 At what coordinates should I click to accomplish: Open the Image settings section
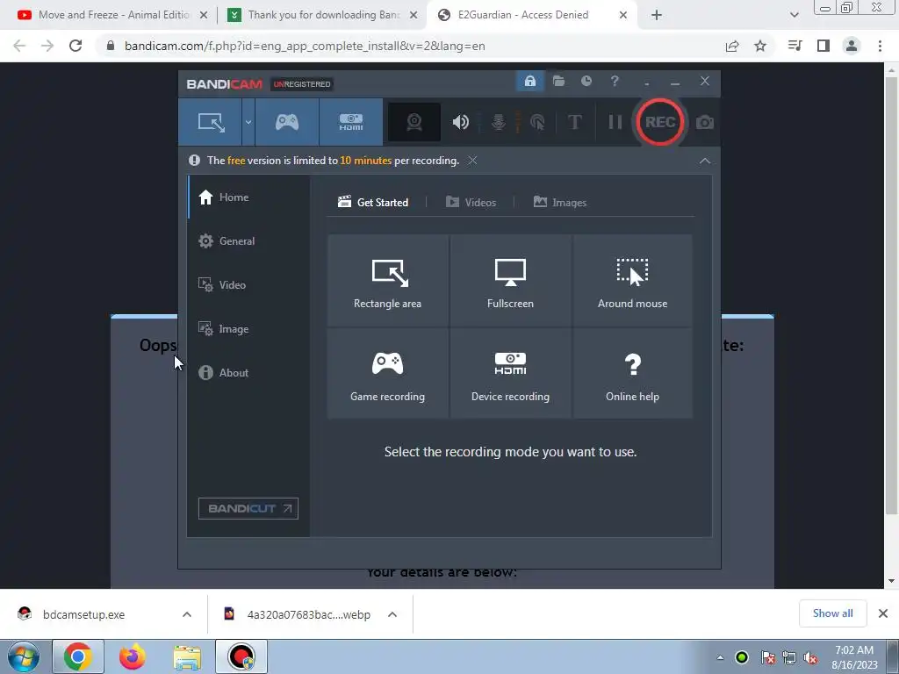(248, 329)
